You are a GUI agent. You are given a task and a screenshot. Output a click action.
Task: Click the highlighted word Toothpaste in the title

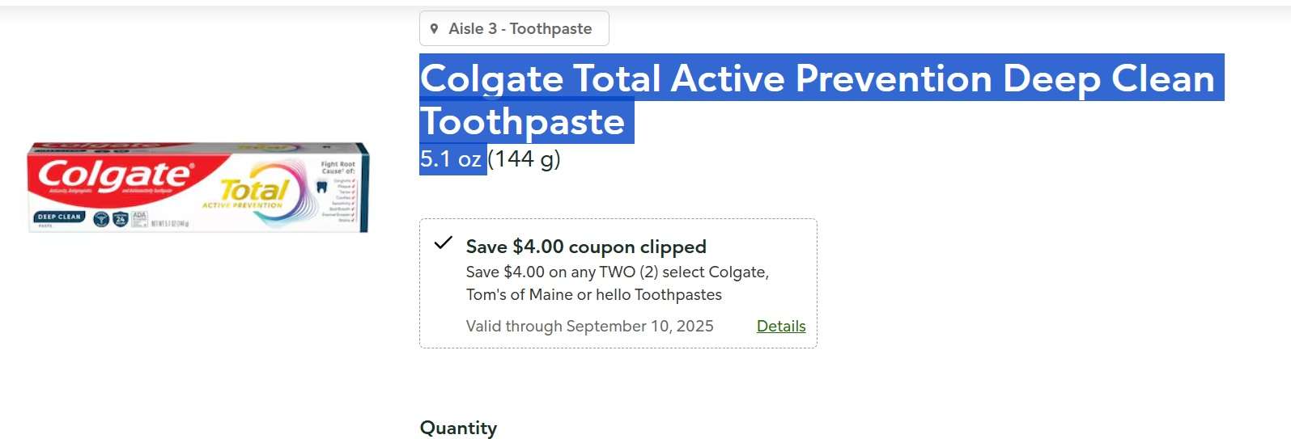pyautogui.click(x=523, y=122)
